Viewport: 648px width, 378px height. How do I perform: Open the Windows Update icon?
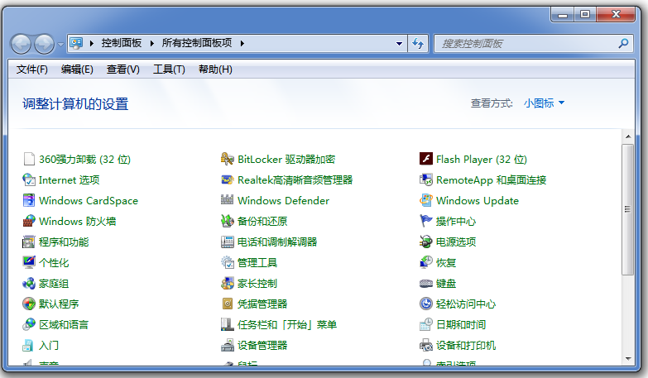click(426, 200)
